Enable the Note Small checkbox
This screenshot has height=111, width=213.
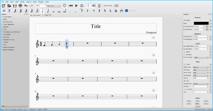point(184,64)
